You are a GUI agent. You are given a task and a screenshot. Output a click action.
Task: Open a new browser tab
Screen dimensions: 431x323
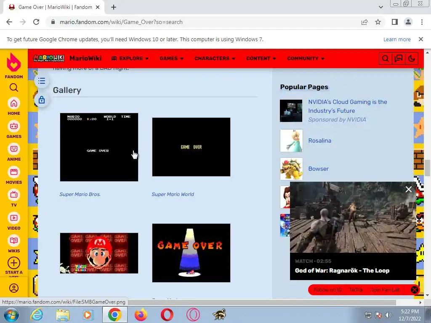[x=114, y=7]
